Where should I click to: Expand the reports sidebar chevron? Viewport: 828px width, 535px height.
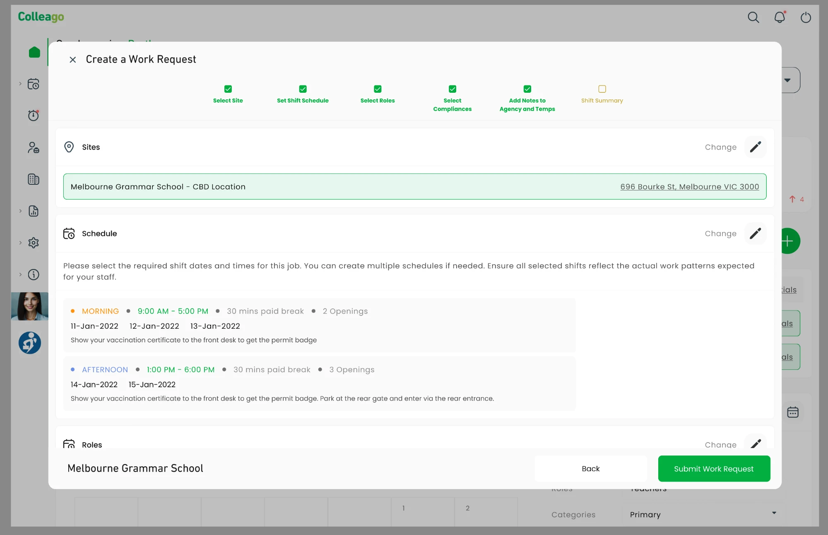click(20, 211)
